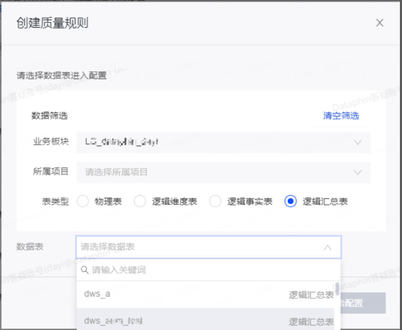Collapse 数据表 list with the up chevron
The image size is (402, 330).
(328, 247)
